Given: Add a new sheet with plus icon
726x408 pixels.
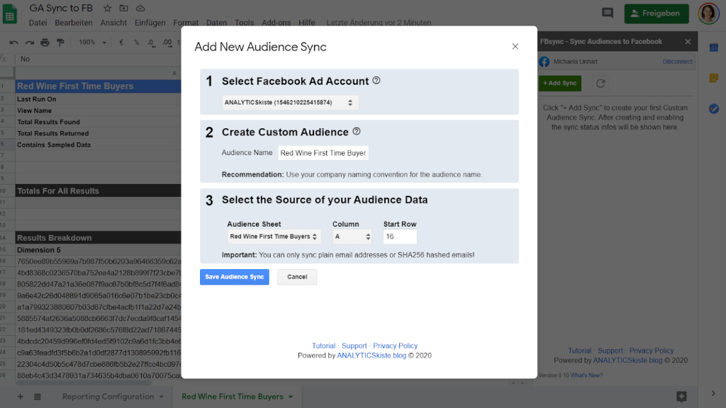Looking at the screenshot, I should (x=21, y=397).
